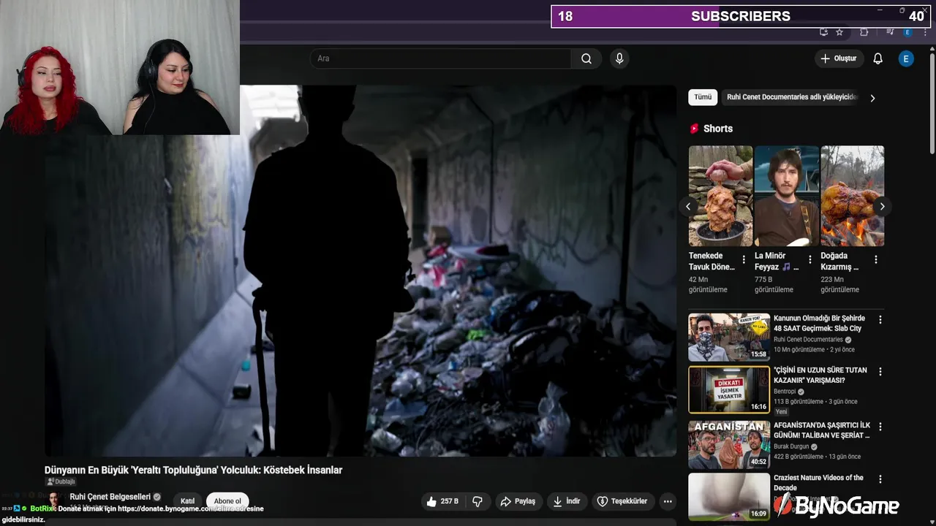Viewport: 936px width, 526px height.
Task: Open 'ÇİŞİNİ EN UZUN SÜRE TUTAN' video title
Action: [820, 376]
